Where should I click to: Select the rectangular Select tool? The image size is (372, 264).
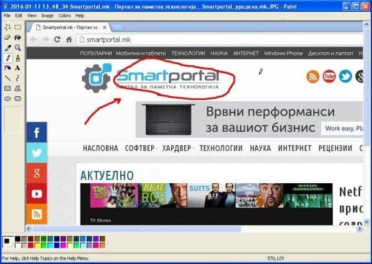[x=18, y=27]
